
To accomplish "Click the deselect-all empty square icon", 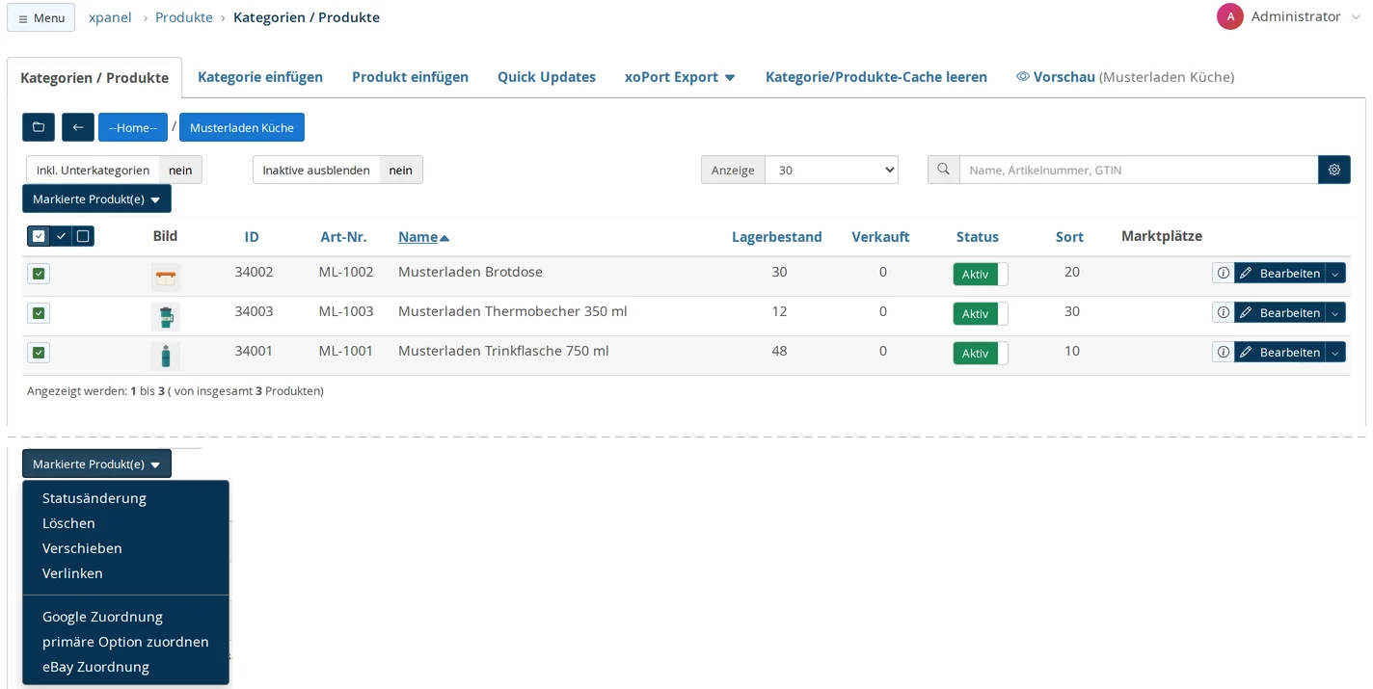I will click(83, 236).
